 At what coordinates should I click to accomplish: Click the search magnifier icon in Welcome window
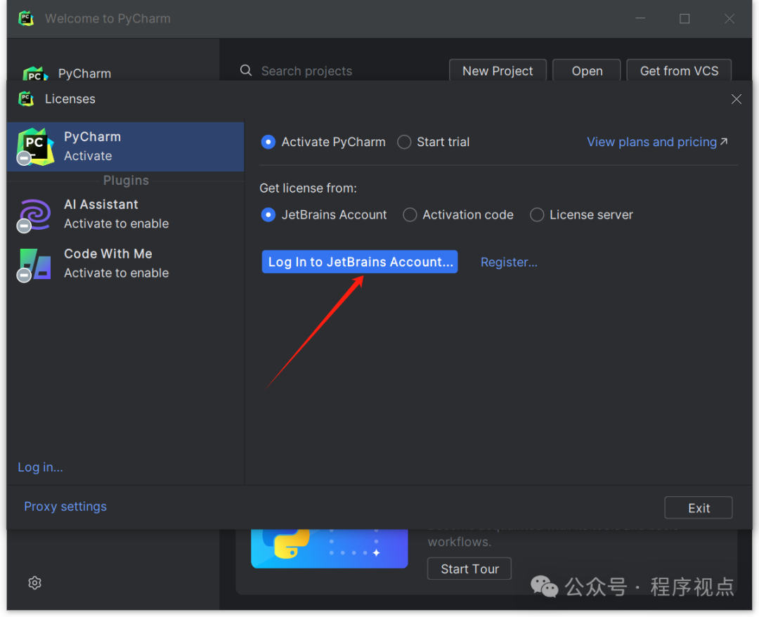coord(246,71)
